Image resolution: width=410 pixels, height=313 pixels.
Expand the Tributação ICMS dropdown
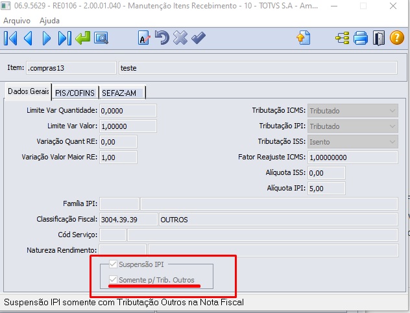[353, 111]
